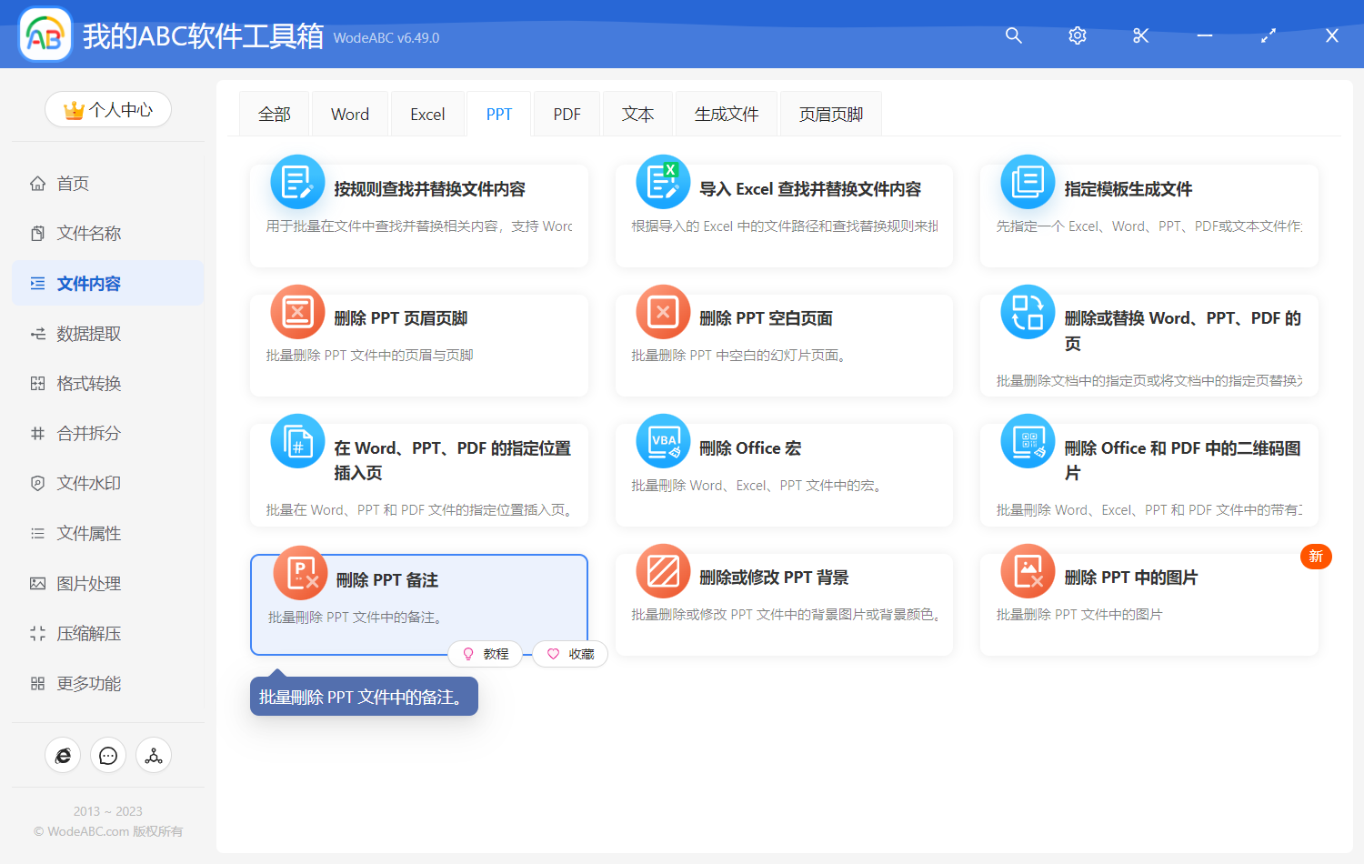Switch to the PDF tab

[566, 113]
